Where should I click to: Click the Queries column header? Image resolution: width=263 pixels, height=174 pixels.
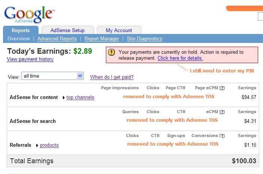(x=131, y=112)
